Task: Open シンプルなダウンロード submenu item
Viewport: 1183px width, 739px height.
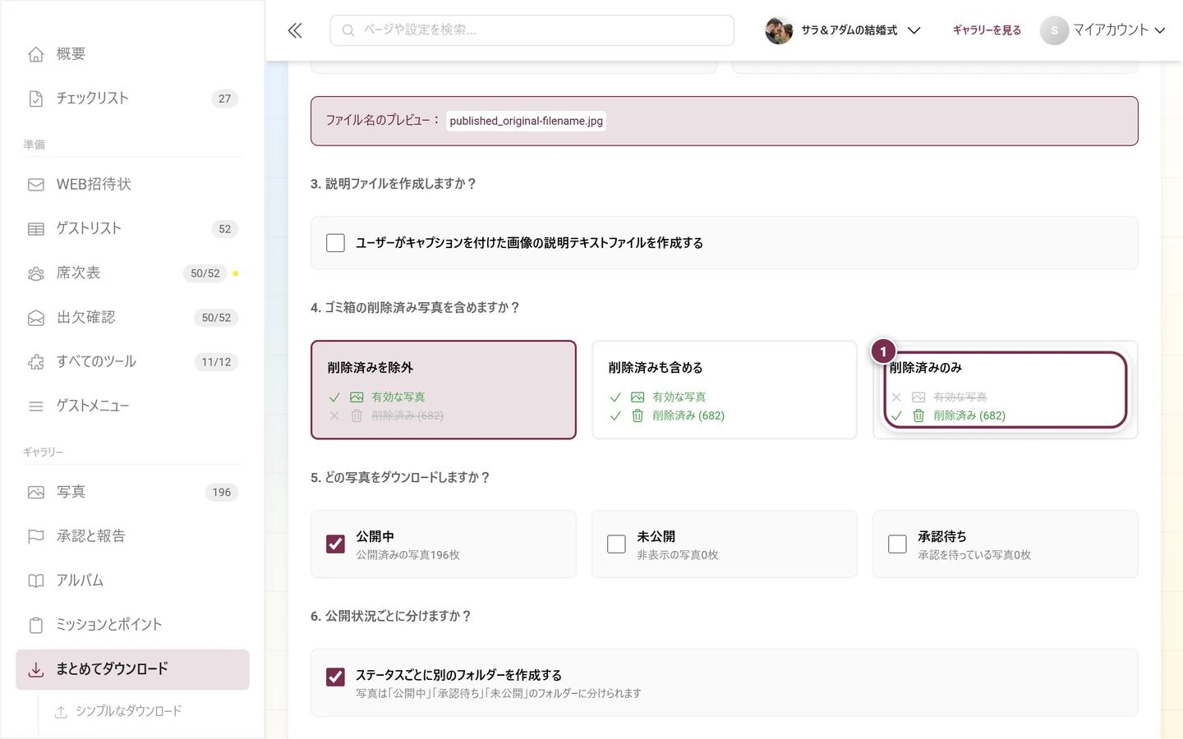Action: point(128,712)
